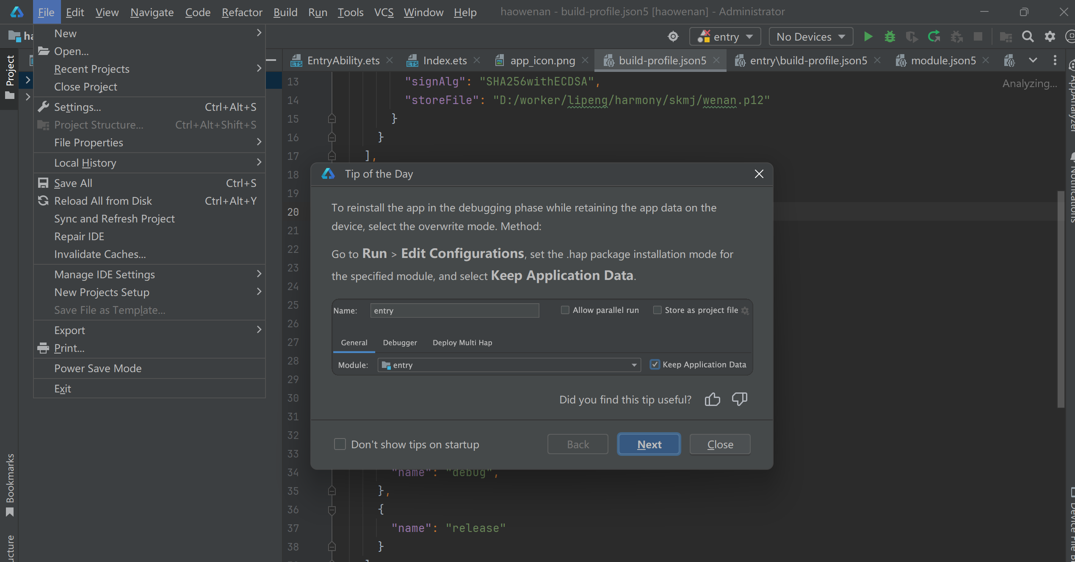Choose Exit from File menu
This screenshot has width=1075, height=562.
click(149, 389)
